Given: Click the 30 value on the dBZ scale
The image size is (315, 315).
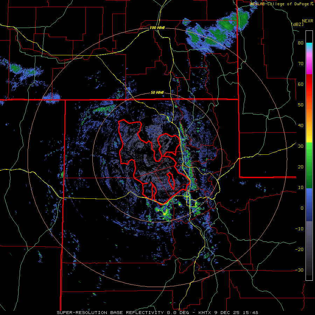Looking at the screenshot, I should click(301, 146).
